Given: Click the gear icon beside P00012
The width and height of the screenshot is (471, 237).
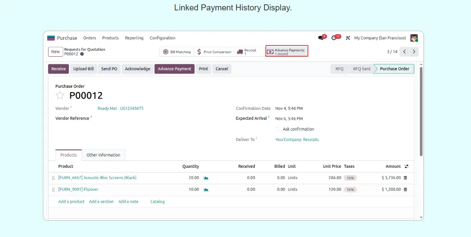Looking at the screenshot, I should [x=82, y=54].
